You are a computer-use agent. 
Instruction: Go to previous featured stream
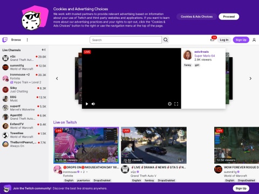pos(57,79)
